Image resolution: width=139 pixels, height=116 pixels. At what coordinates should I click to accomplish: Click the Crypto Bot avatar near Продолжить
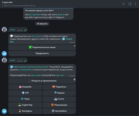click(x=4, y=54)
